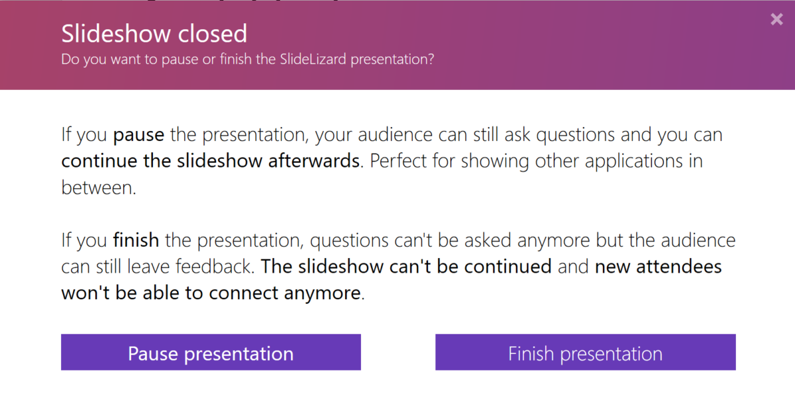This screenshot has height=407, width=795.
Task: Click the label text inside Finish presentation button
Action: click(x=585, y=353)
